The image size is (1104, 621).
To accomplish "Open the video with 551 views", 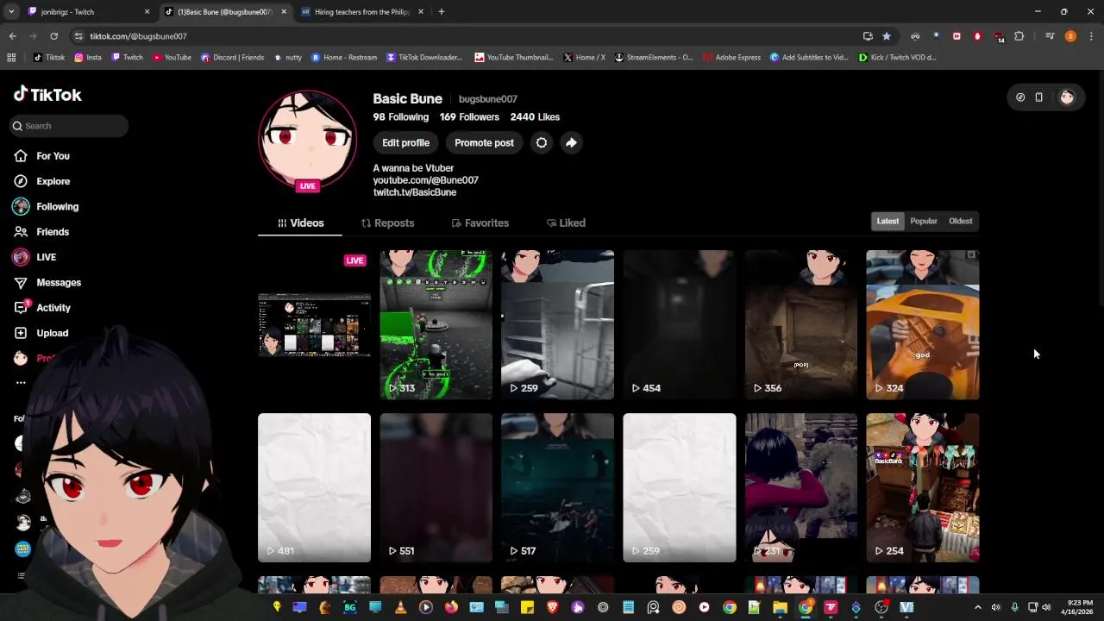I will coord(436,487).
